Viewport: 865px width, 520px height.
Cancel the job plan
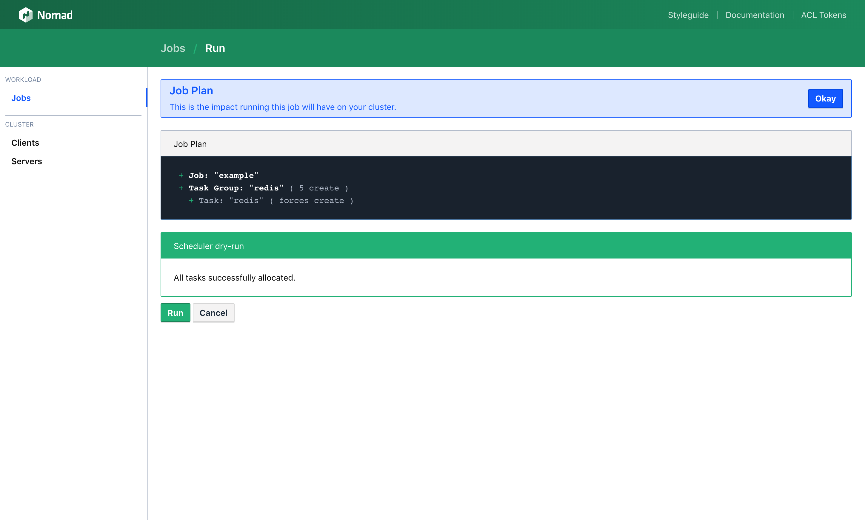(x=213, y=313)
